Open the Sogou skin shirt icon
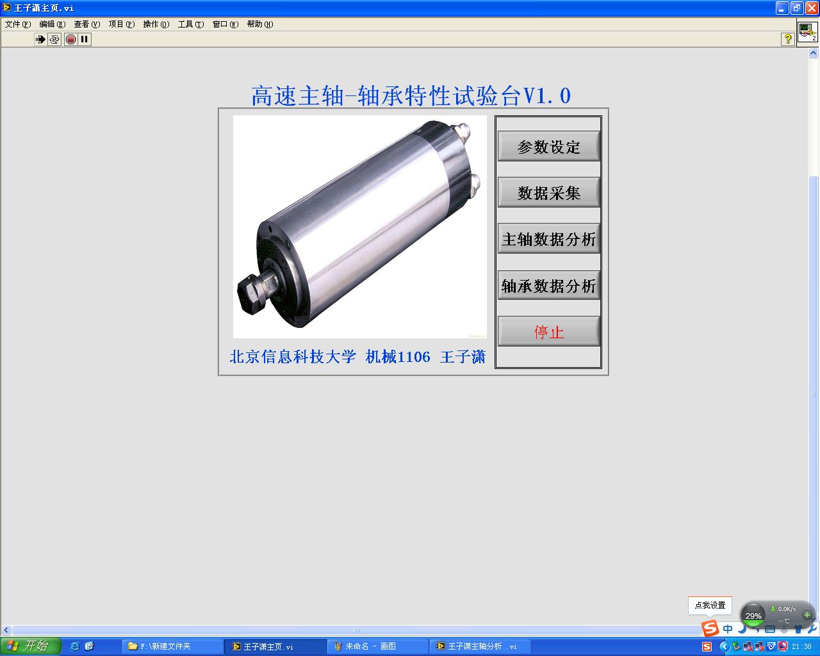The height and width of the screenshot is (656, 820). pos(798,629)
